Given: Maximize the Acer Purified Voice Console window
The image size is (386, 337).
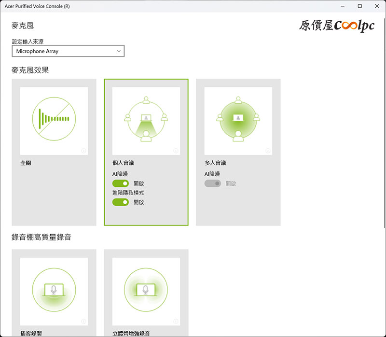Looking at the screenshot, I should tap(359, 6).
